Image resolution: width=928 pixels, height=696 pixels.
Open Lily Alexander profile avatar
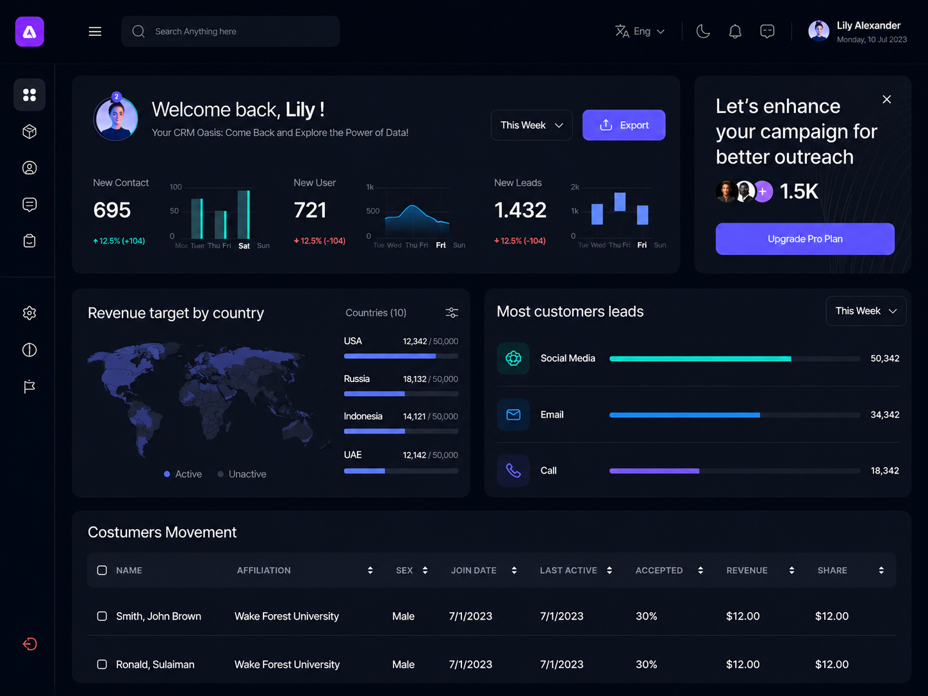(818, 31)
